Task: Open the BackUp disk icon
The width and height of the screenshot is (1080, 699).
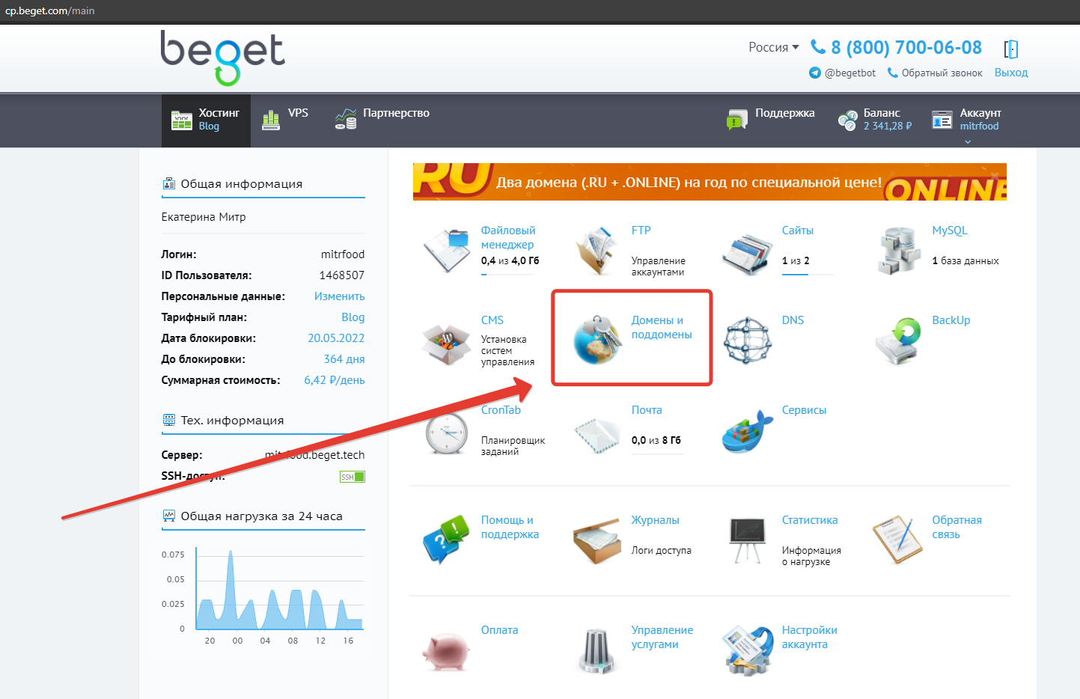Action: (x=899, y=341)
